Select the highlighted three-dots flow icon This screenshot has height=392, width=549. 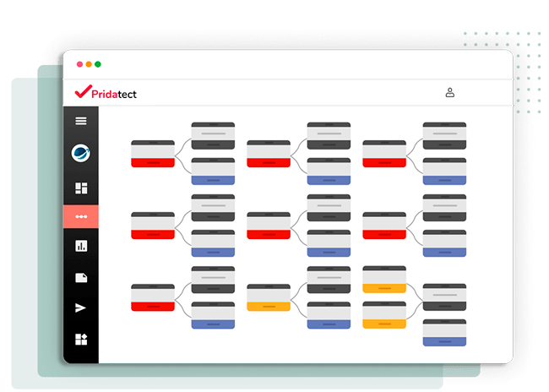pyautogui.click(x=81, y=216)
